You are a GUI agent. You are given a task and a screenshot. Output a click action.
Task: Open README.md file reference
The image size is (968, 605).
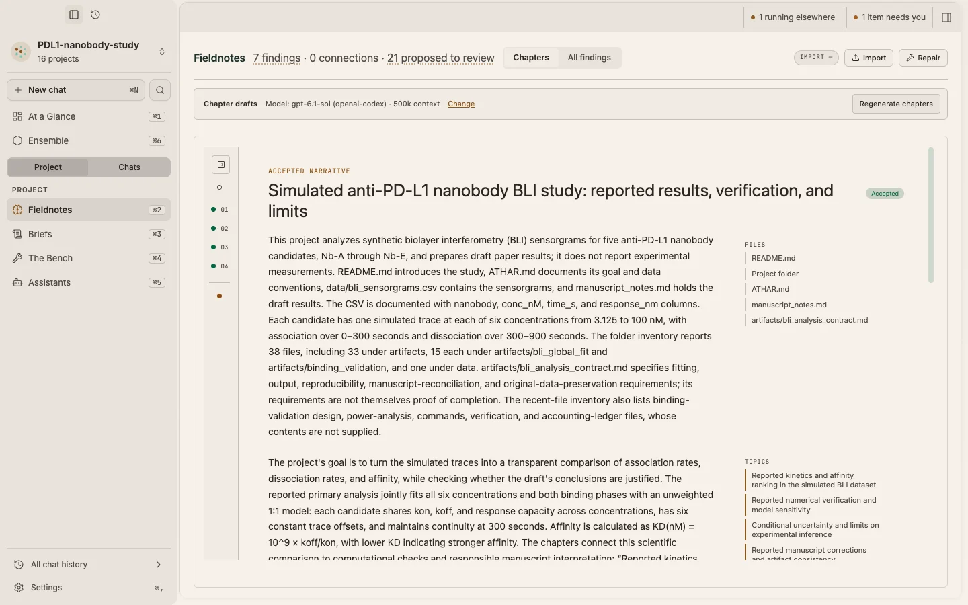tap(773, 258)
